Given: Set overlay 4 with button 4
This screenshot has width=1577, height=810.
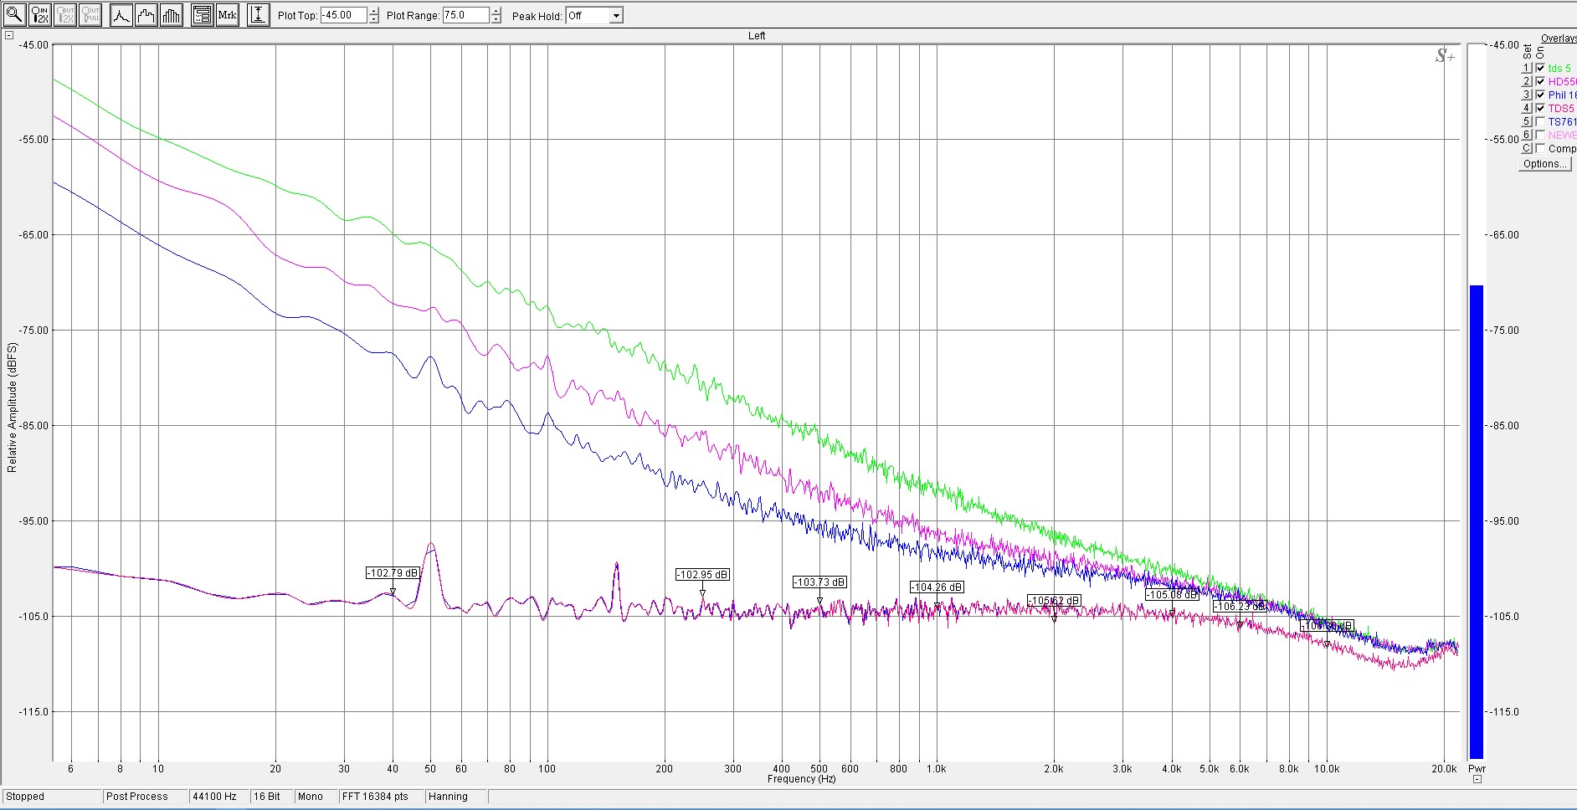Looking at the screenshot, I should click(x=1527, y=108).
